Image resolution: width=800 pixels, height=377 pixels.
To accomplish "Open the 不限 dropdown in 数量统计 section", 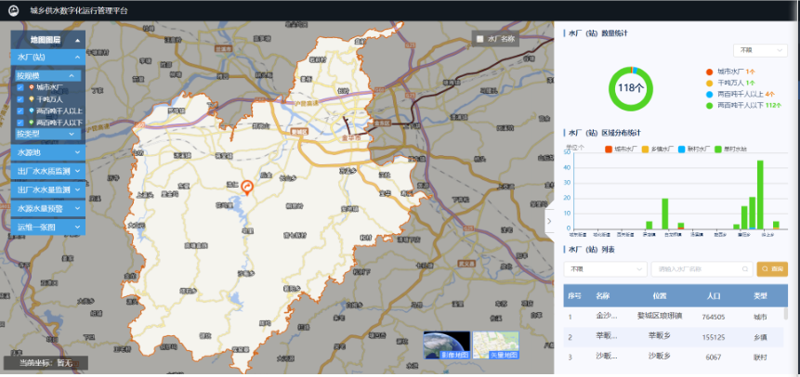I will tap(758, 49).
